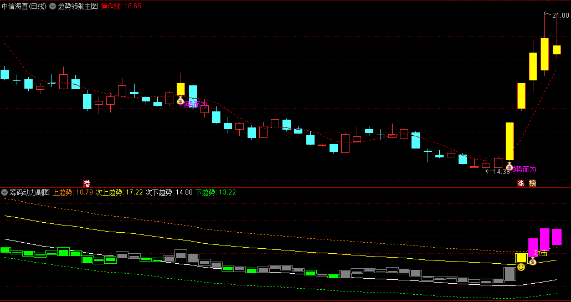571x302 pixels.
Task: Click the smiley face icon in the sub chart
Action: [x=521, y=268]
